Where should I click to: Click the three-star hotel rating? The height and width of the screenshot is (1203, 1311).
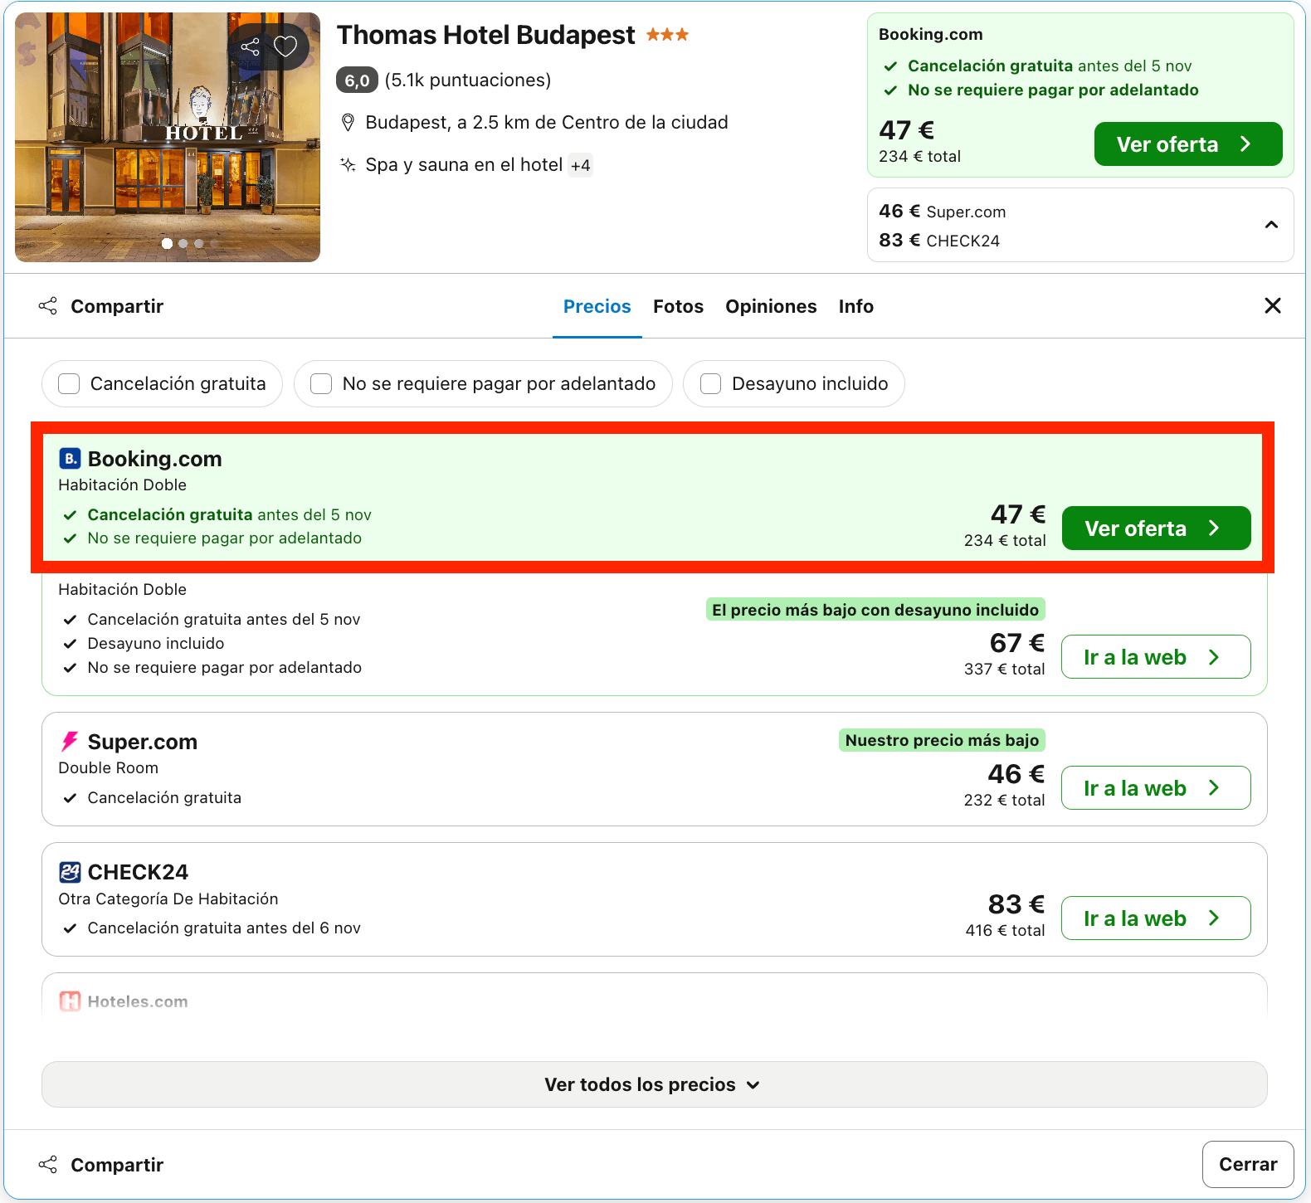(x=668, y=35)
